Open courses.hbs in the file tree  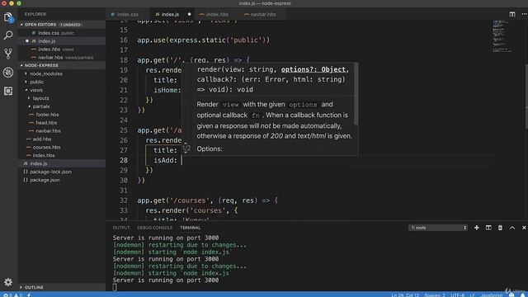point(46,147)
